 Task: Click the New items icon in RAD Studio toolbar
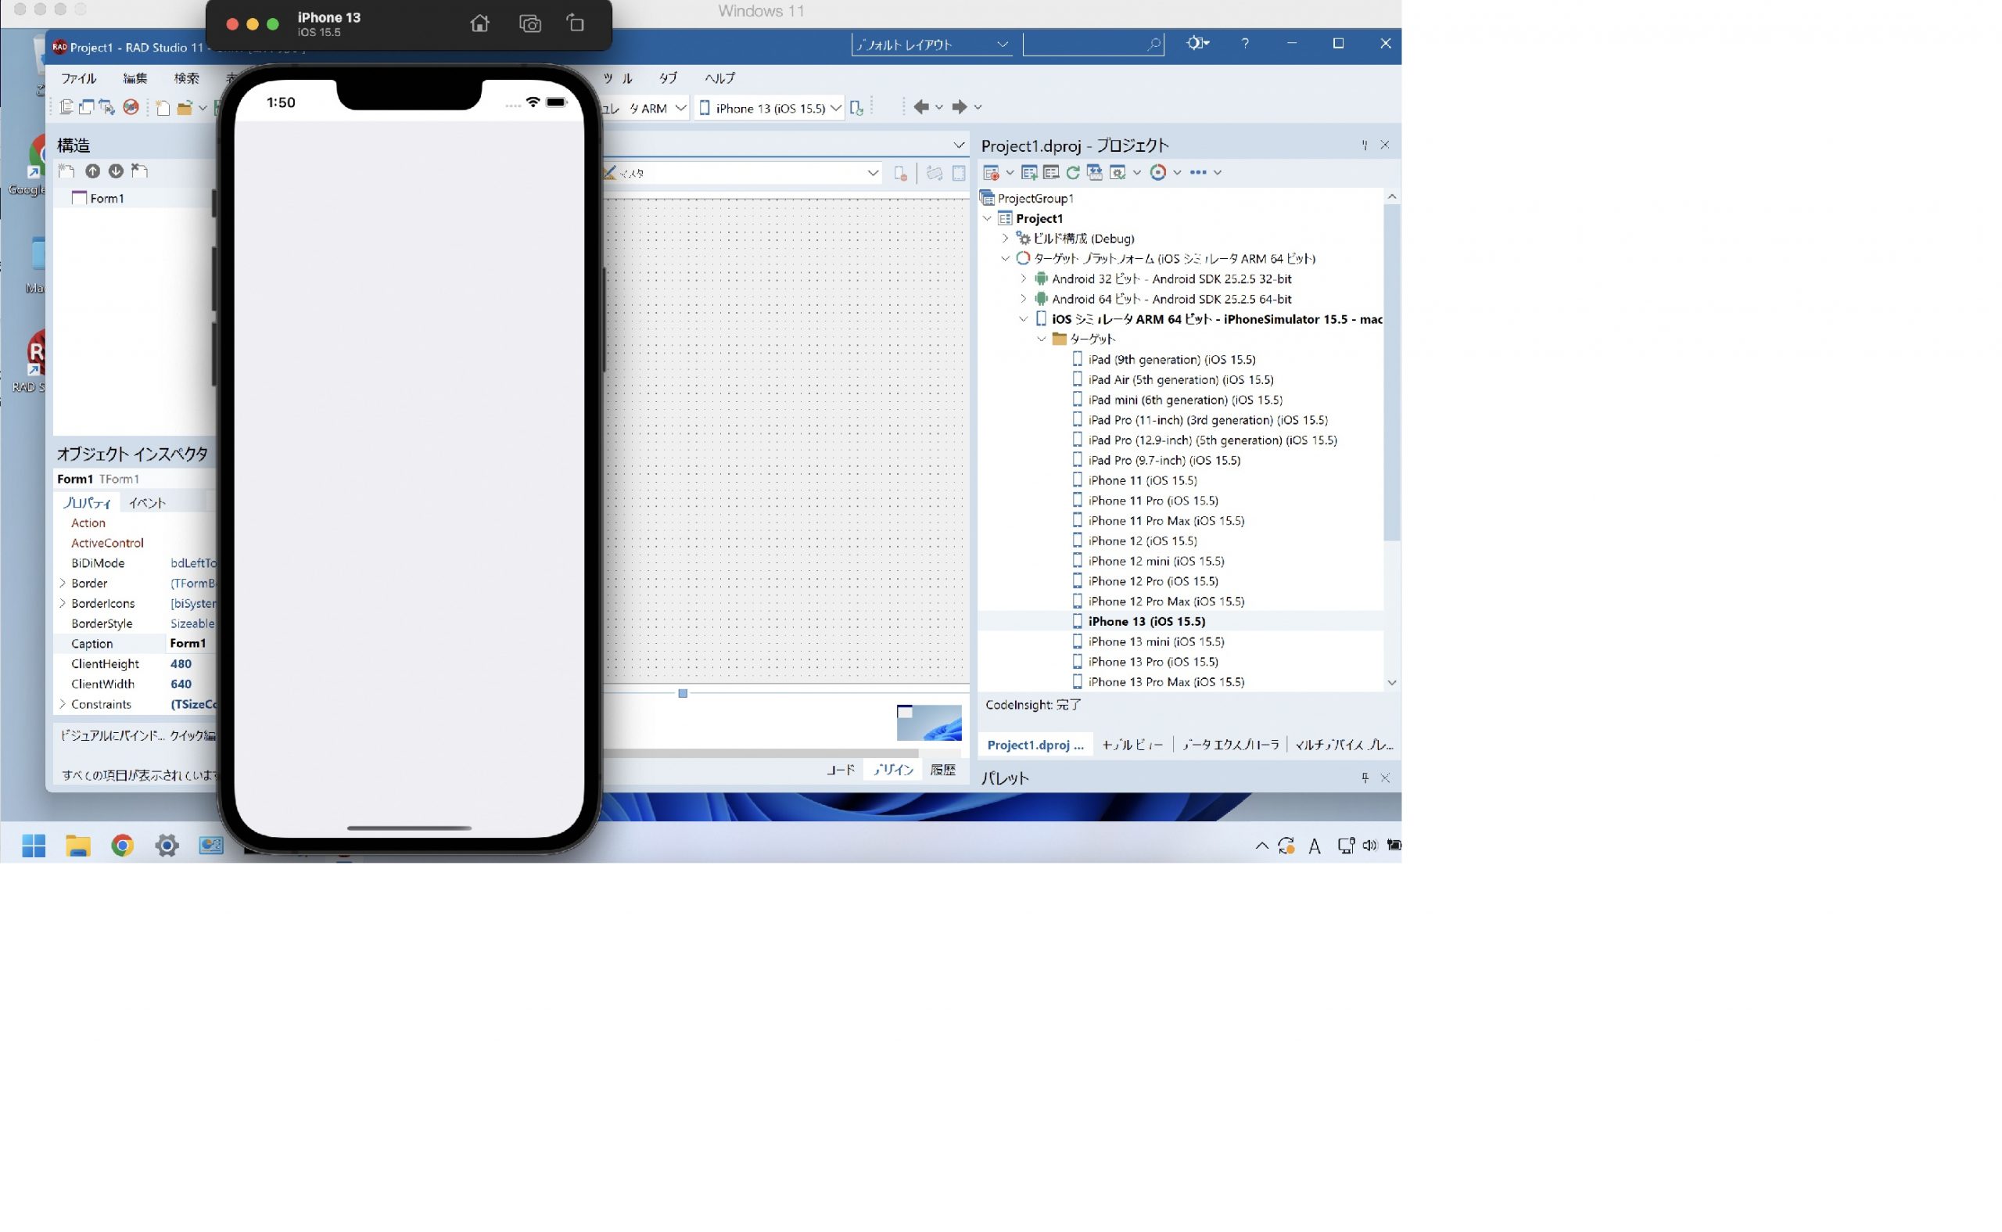(163, 108)
